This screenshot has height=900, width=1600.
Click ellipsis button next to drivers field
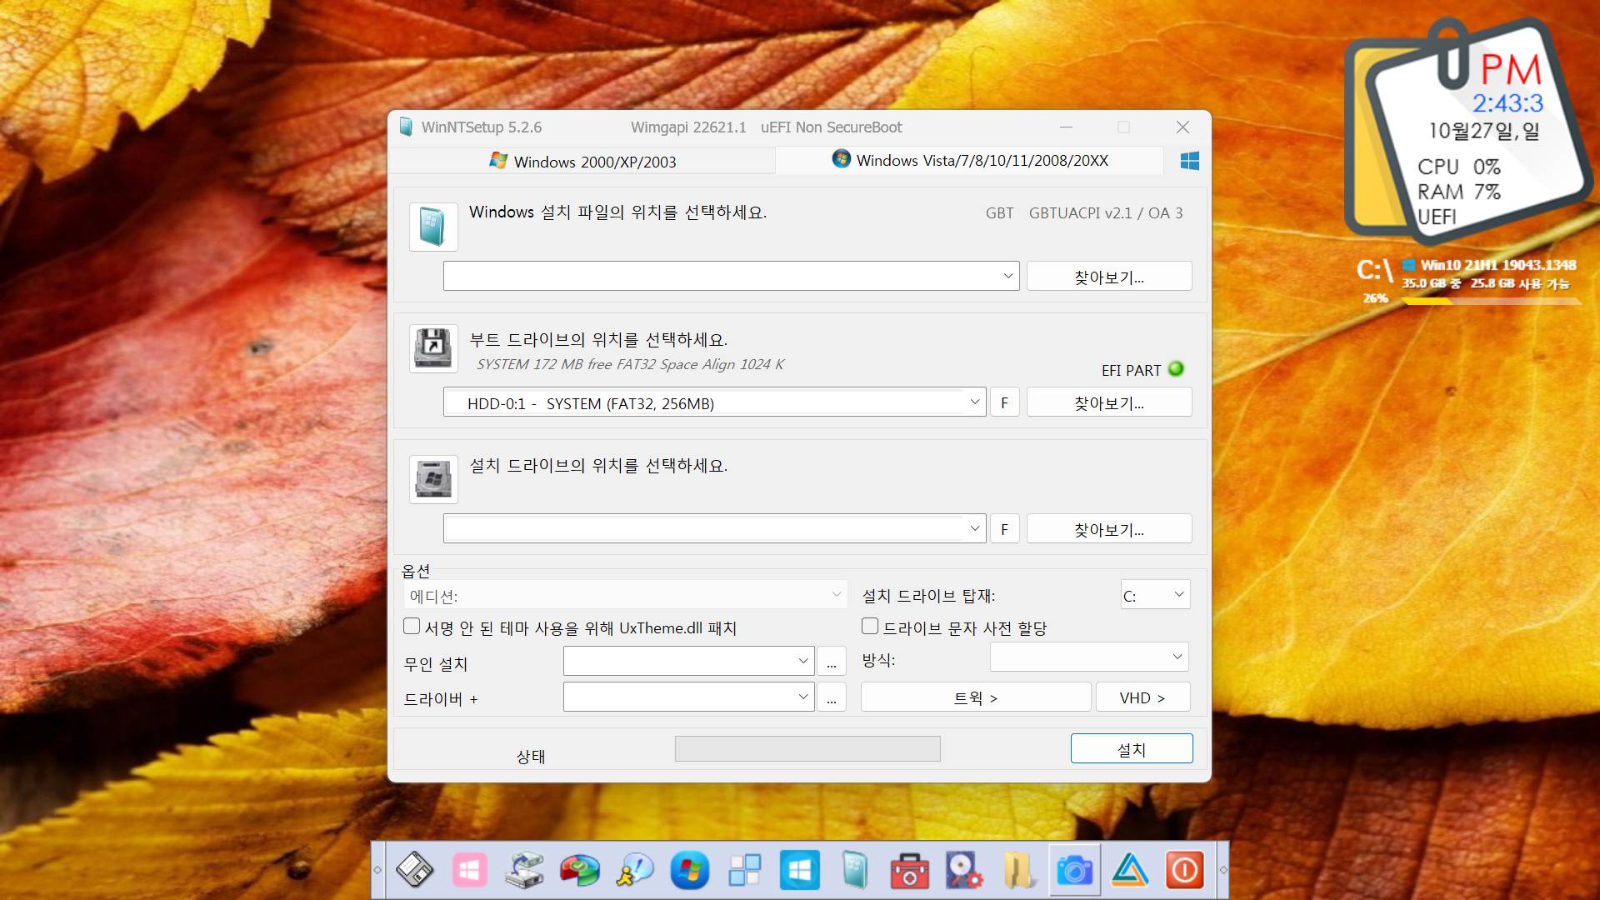click(832, 697)
